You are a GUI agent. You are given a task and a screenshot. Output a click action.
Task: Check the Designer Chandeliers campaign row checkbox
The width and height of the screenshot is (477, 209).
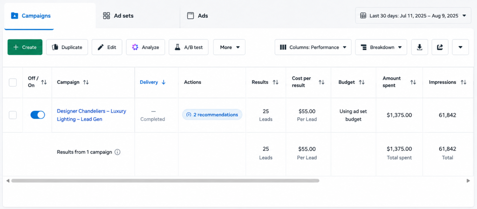(x=13, y=115)
